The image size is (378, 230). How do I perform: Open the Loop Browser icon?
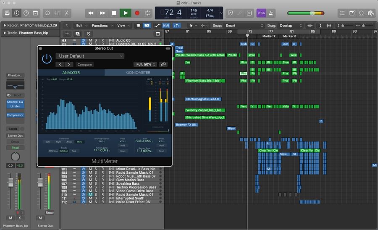(361, 13)
